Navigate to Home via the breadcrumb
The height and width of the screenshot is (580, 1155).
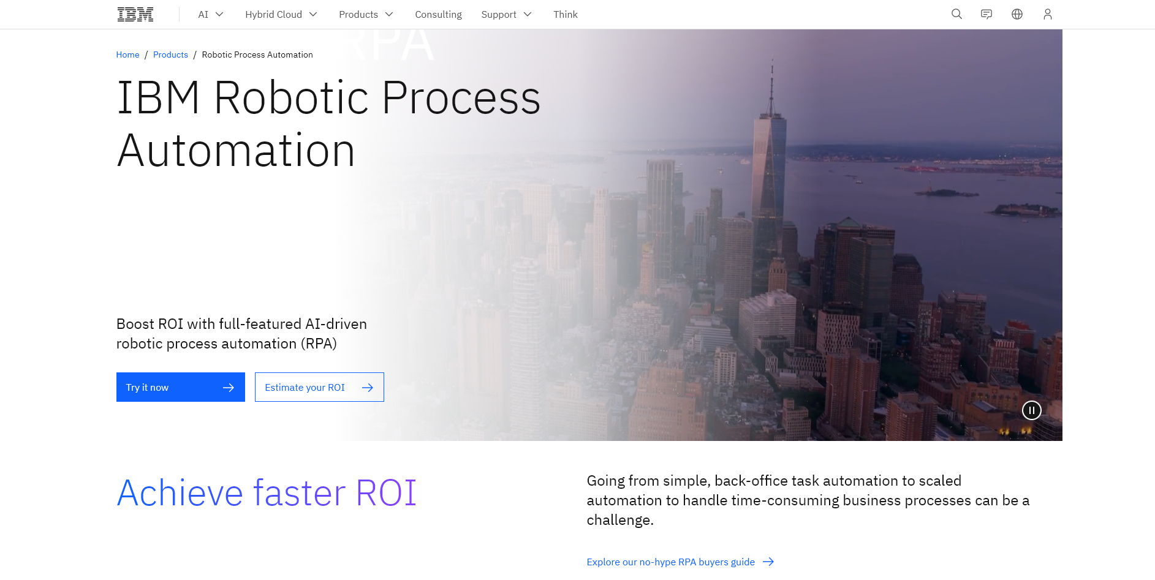[127, 55]
